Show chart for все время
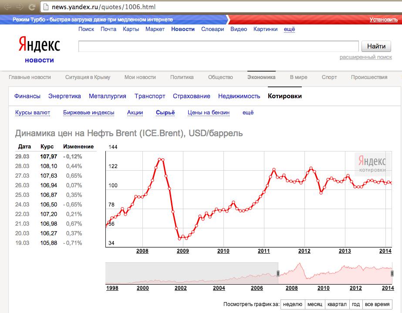The width and height of the screenshot is (402, 313). tap(377, 304)
